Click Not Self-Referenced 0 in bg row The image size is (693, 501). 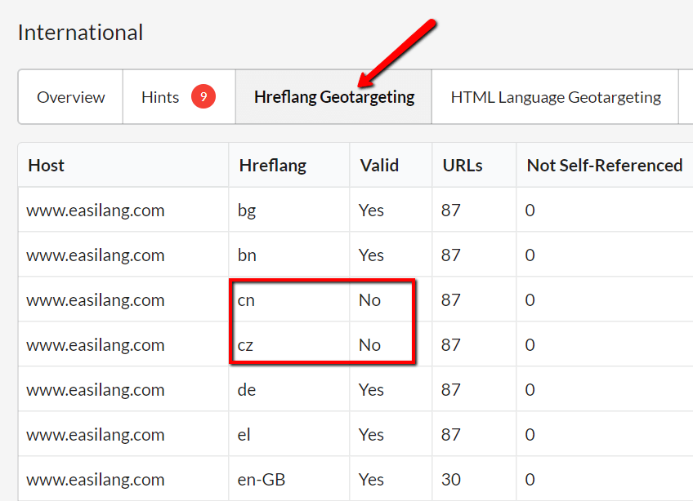point(530,211)
